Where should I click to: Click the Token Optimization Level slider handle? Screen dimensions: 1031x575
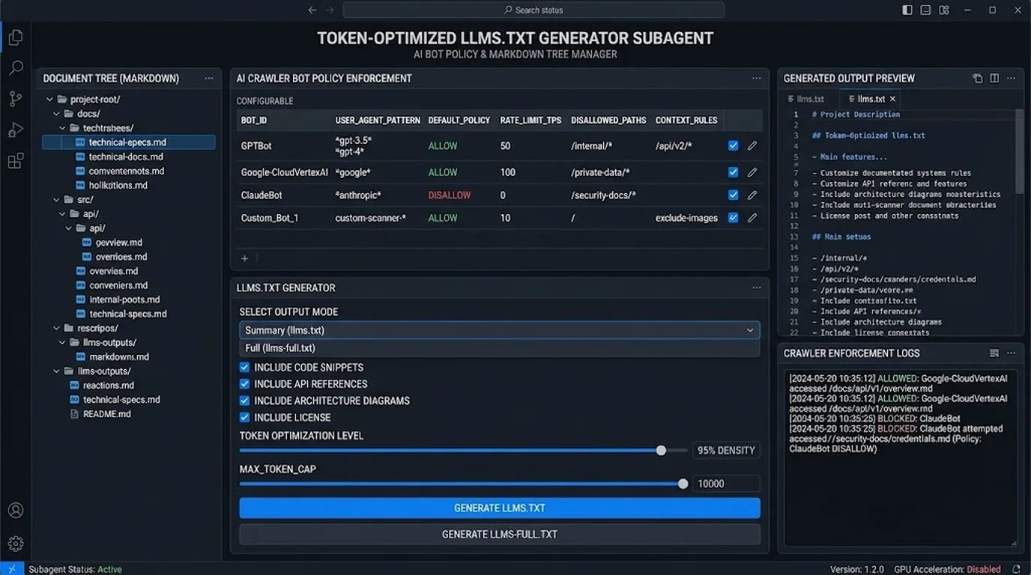click(x=661, y=451)
